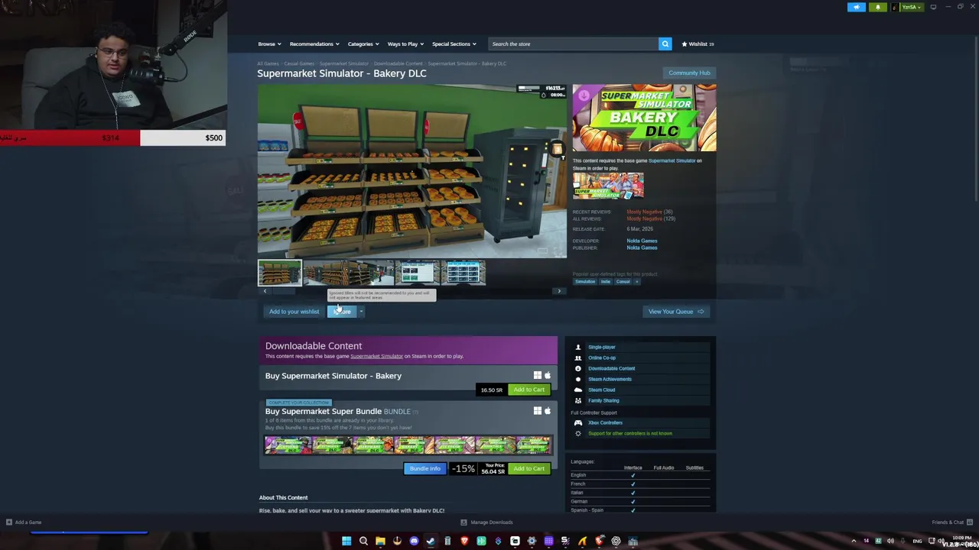This screenshot has width=979, height=550.
Task: Click the right arrow of the screenshot strip
Action: (559, 291)
